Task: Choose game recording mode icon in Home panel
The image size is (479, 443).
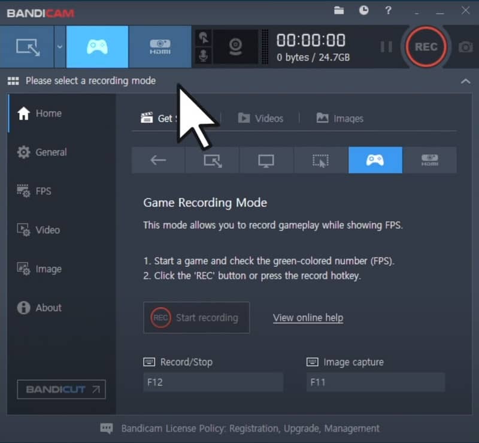Action: click(375, 160)
